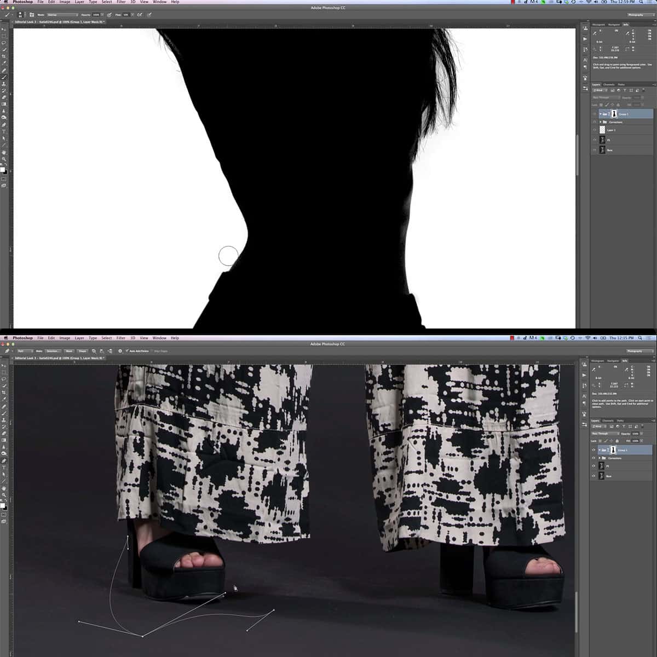Open the Pass Through blend mode dropdown, bottom window
This screenshot has height=657, width=657.
[x=606, y=434]
